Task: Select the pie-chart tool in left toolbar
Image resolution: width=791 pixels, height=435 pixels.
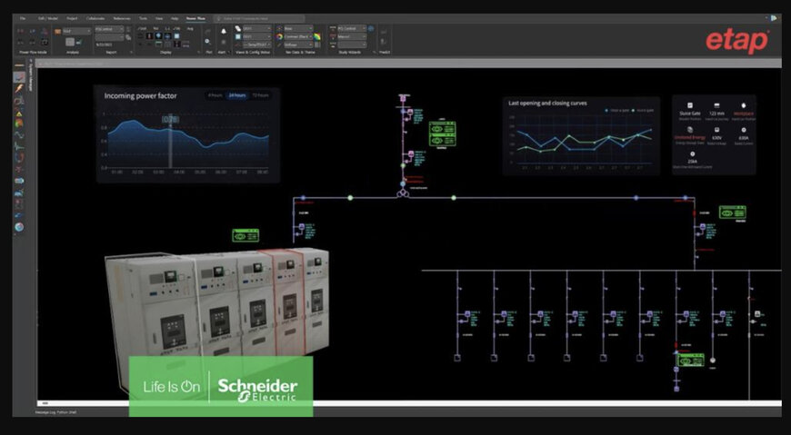Action: [x=19, y=123]
